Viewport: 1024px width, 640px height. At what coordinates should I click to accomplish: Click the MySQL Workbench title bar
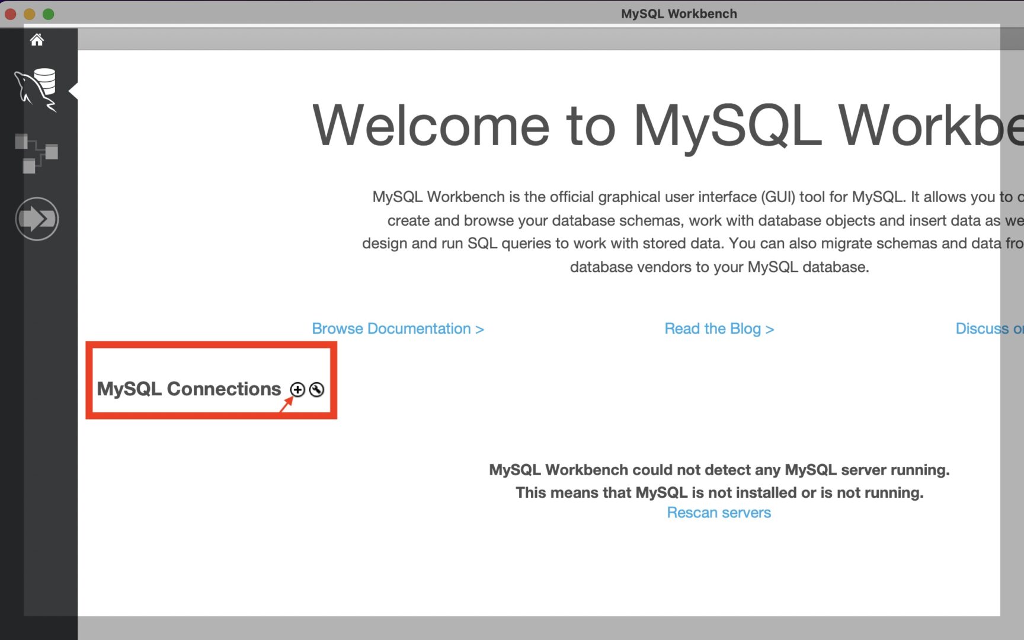click(679, 13)
